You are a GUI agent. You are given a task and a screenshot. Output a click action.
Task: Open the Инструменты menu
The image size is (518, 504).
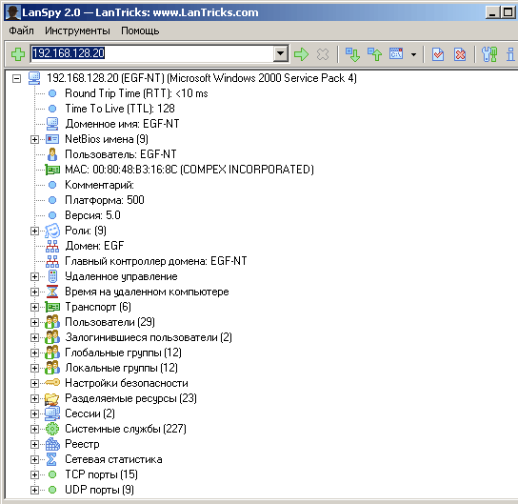(77, 30)
